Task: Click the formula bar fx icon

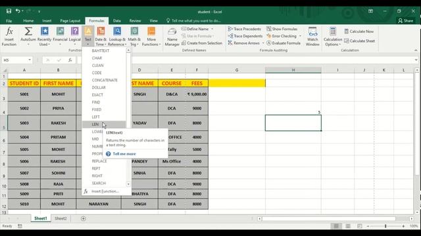Action: (x=70, y=60)
